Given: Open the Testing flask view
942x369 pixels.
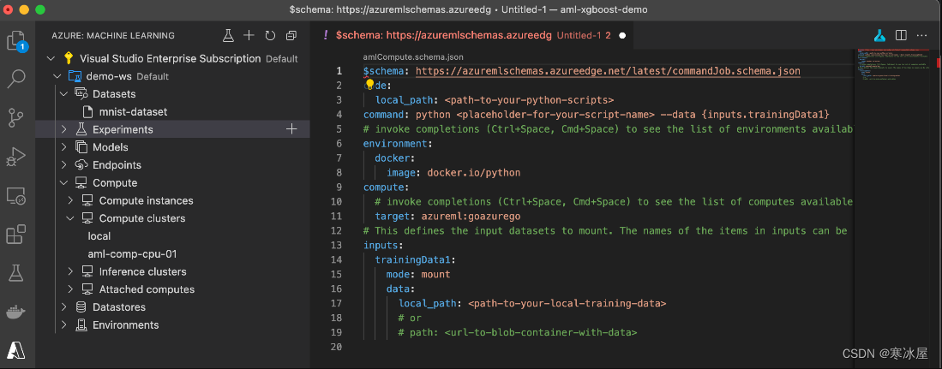Looking at the screenshot, I should tap(16, 274).
